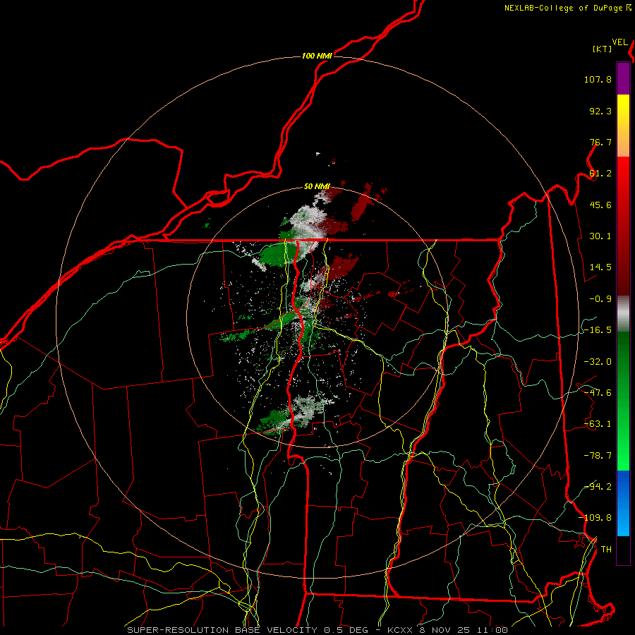Click the 30.1 velocity legend value
635x635 pixels.
point(600,236)
